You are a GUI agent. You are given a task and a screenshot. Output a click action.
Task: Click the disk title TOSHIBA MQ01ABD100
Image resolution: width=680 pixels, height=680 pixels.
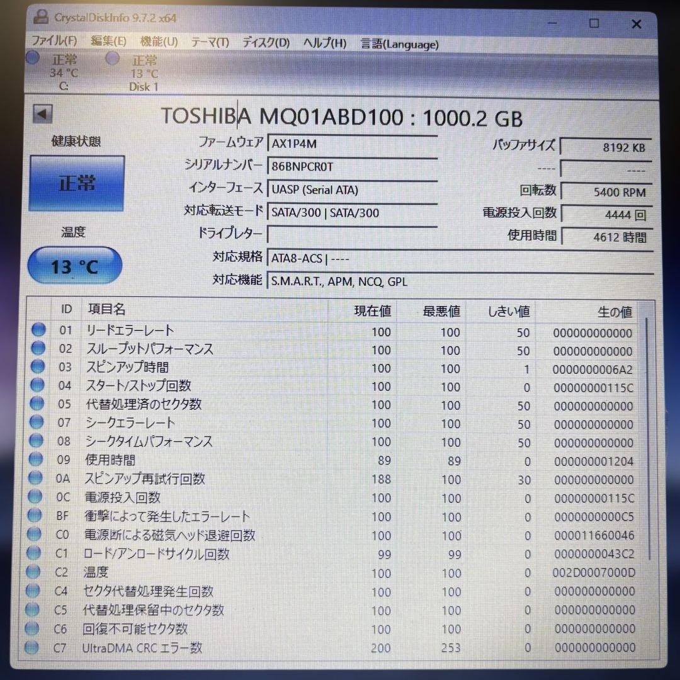point(282,116)
